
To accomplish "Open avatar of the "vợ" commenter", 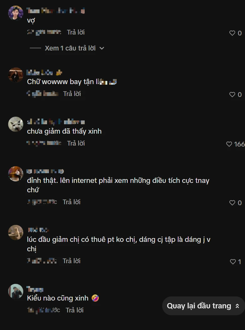I will (x=16, y=13).
